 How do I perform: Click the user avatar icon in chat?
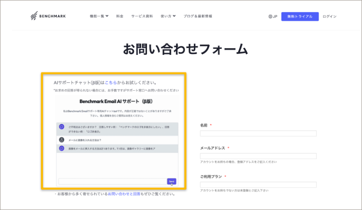point(61,140)
